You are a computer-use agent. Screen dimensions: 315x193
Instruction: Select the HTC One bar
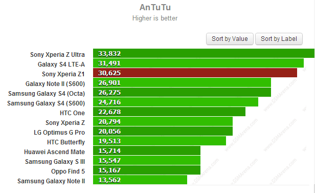pyautogui.click(x=169, y=112)
